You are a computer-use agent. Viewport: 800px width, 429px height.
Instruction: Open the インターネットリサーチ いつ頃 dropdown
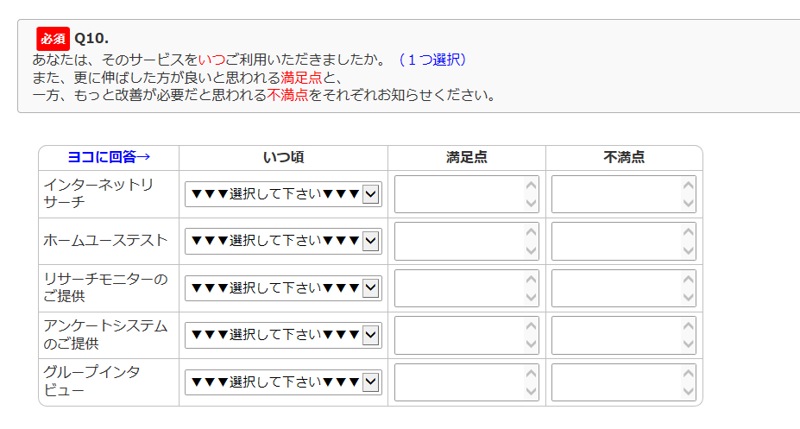pyautogui.click(x=283, y=194)
